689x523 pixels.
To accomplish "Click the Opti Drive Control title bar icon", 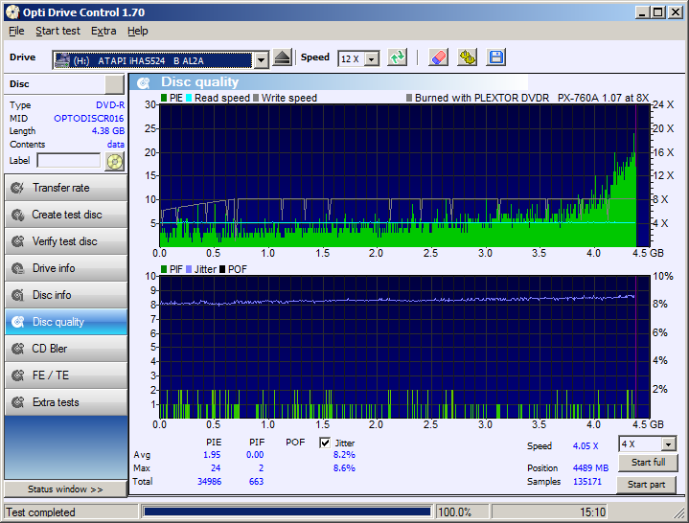I will pyautogui.click(x=12, y=12).
